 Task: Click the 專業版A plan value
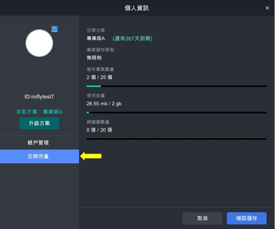[x=96, y=39]
